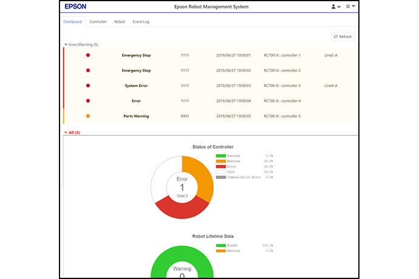Open the user account menu

point(336,7)
